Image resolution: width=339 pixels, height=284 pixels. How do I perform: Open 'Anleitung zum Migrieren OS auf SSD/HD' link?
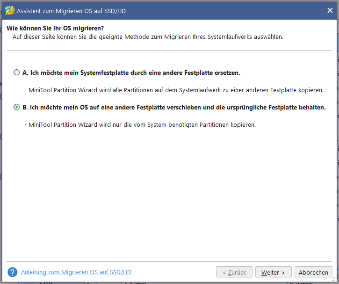pyautogui.click(x=76, y=272)
